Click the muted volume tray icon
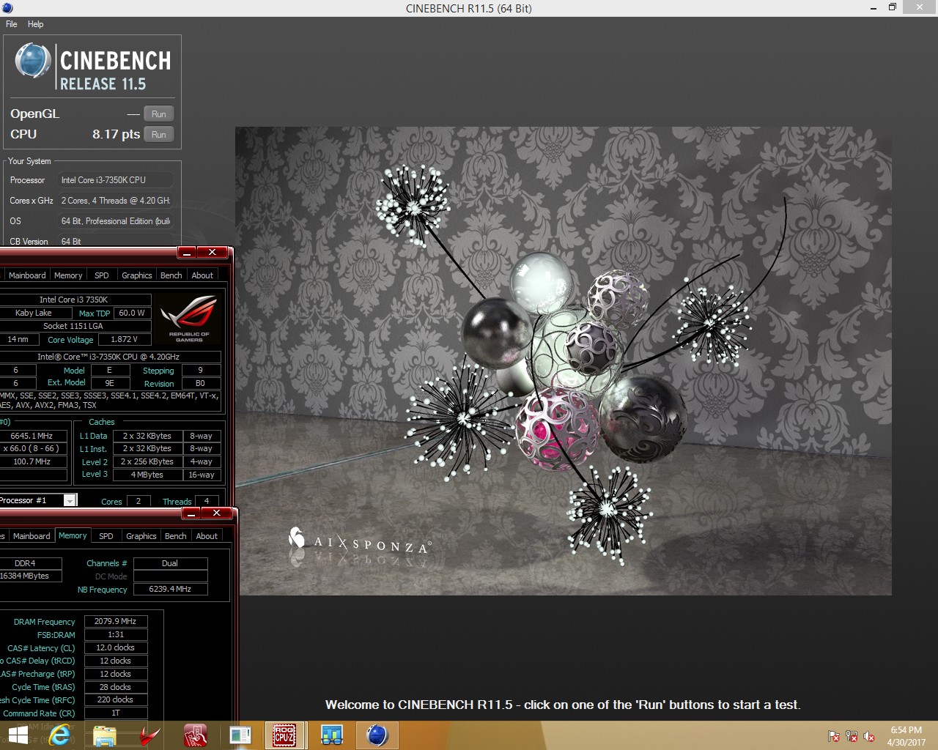The height and width of the screenshot is (750, 938). [869, 736]
